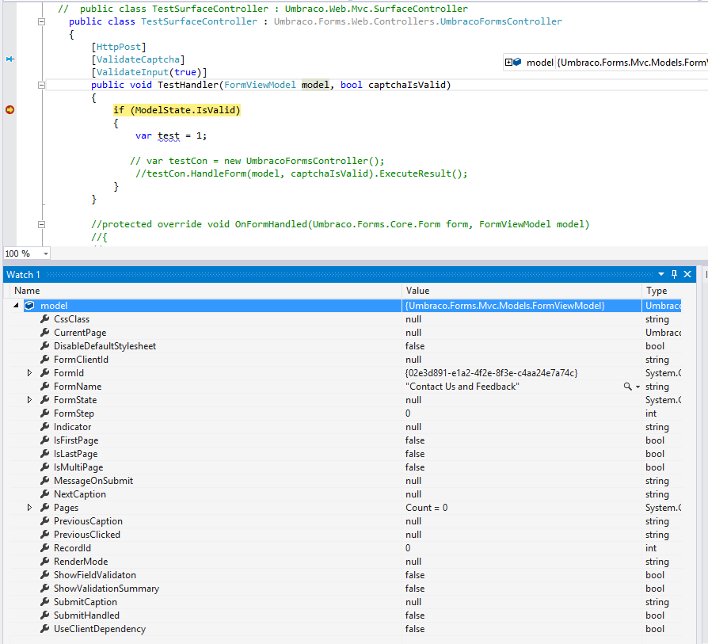Viewport: 708px width, 644px height.
Task: Click the TestHandler method name
Action: pos(188,85)
